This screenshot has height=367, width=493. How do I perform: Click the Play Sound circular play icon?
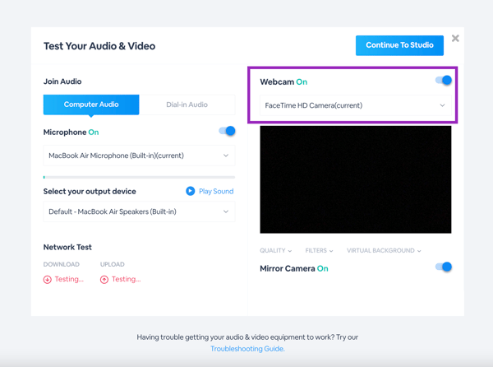191,191
